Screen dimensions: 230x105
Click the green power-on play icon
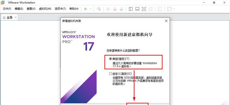pyautogui.click(x=86, y=9)
